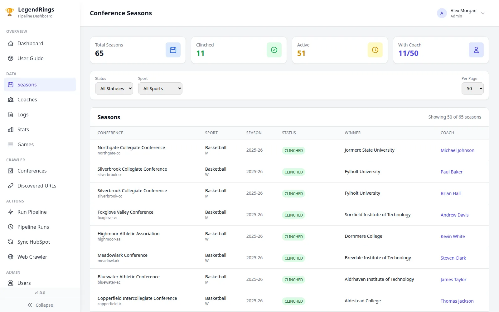Open the Pipeline Runs page
This screenshot has height=312, width=499.
(x=40, y=227)
